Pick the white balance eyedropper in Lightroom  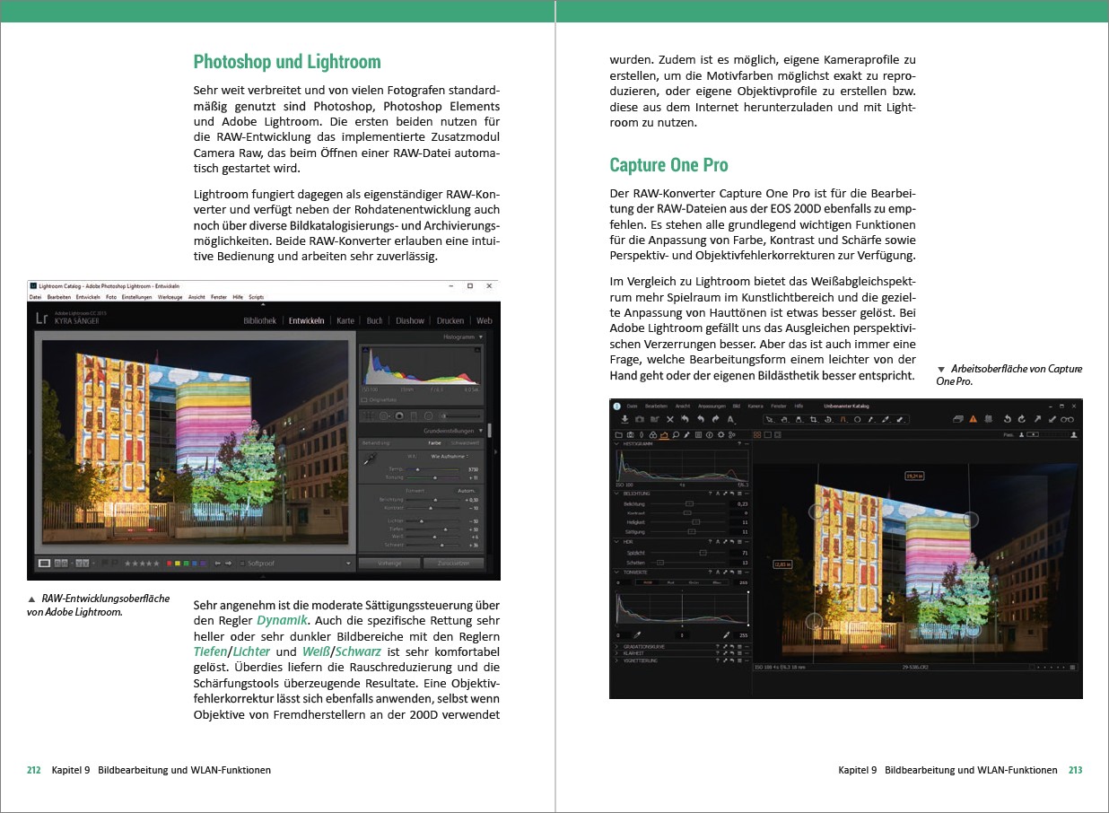(369, 459)
